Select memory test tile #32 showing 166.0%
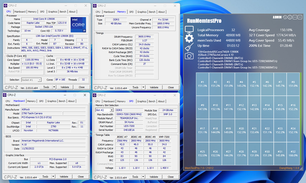306x183 pixels. pyautogui.click(x=293, y=154)
